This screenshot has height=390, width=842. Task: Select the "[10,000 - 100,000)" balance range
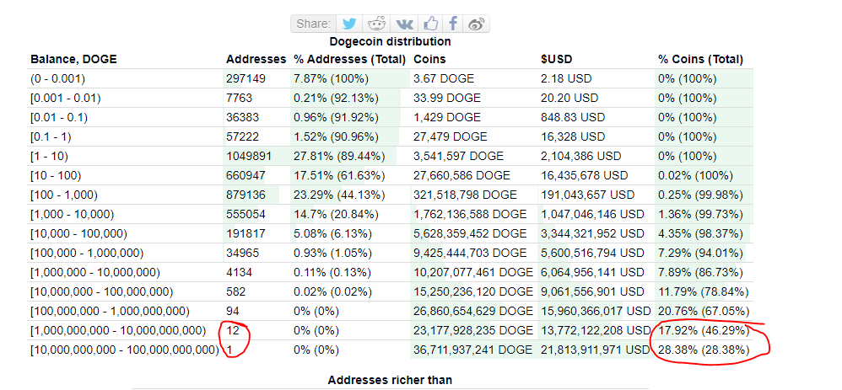pos(78,234)
